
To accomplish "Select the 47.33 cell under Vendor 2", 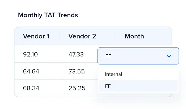I will coord(76,55).
